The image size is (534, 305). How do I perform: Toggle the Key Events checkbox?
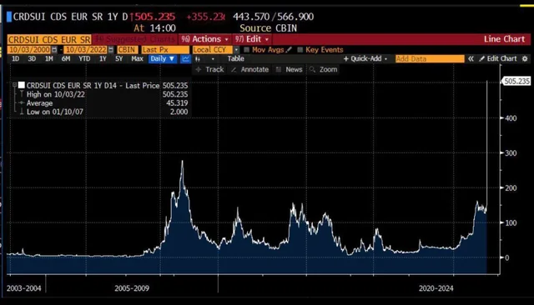tap(300, 50)
